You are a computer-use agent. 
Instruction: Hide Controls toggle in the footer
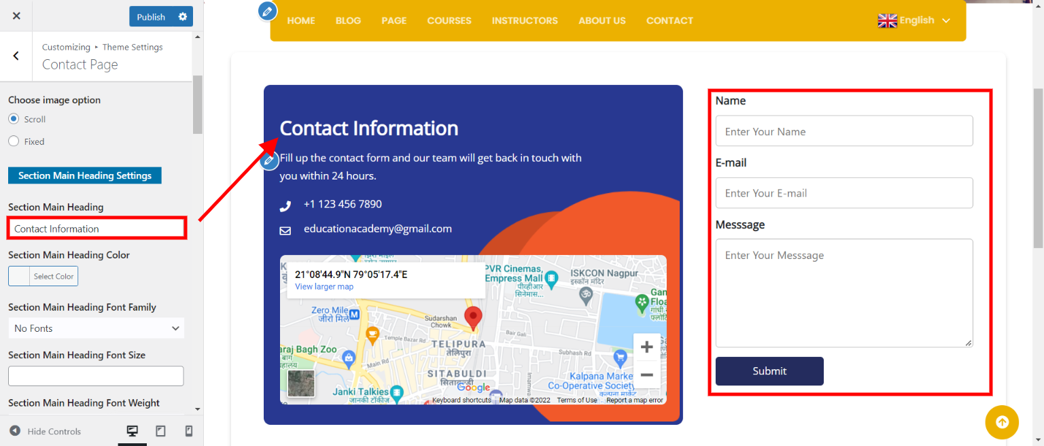pyautogui.click(x=46, y=431)
